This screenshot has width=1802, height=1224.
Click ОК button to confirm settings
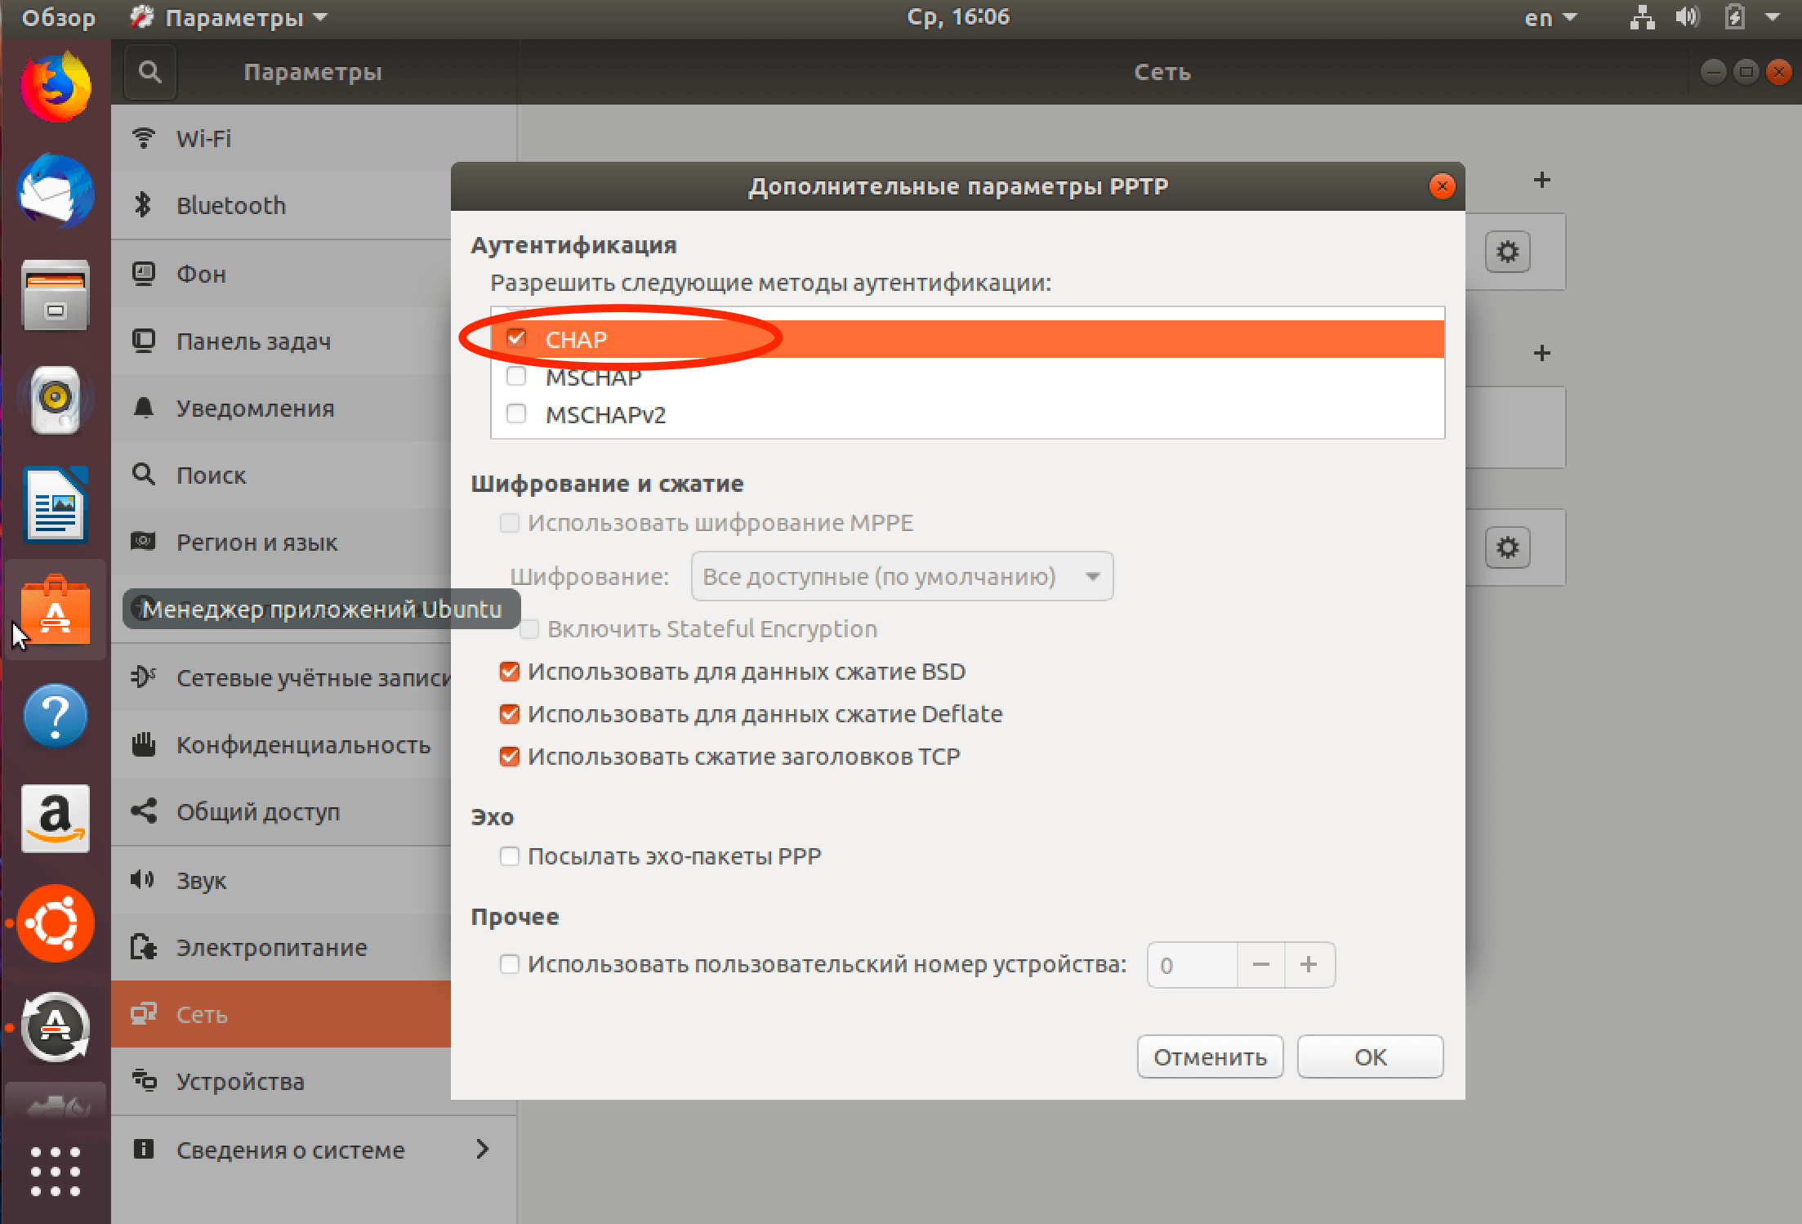click(x=1369, y=1056)
